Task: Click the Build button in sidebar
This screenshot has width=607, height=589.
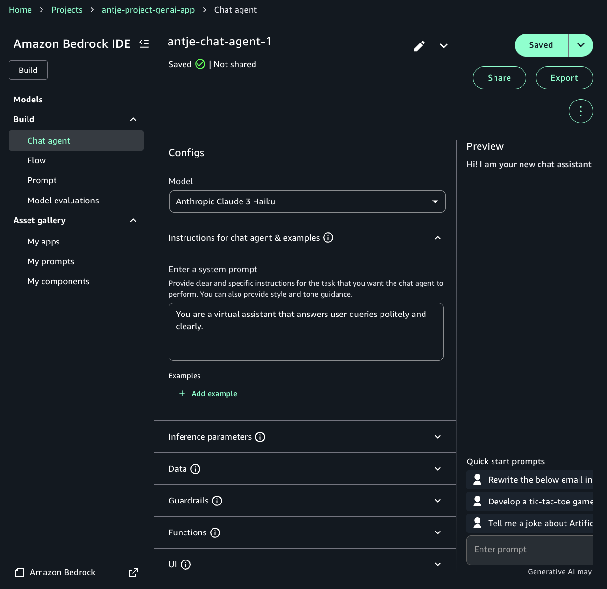Action: pyautogui.click(x=28, y=70)
